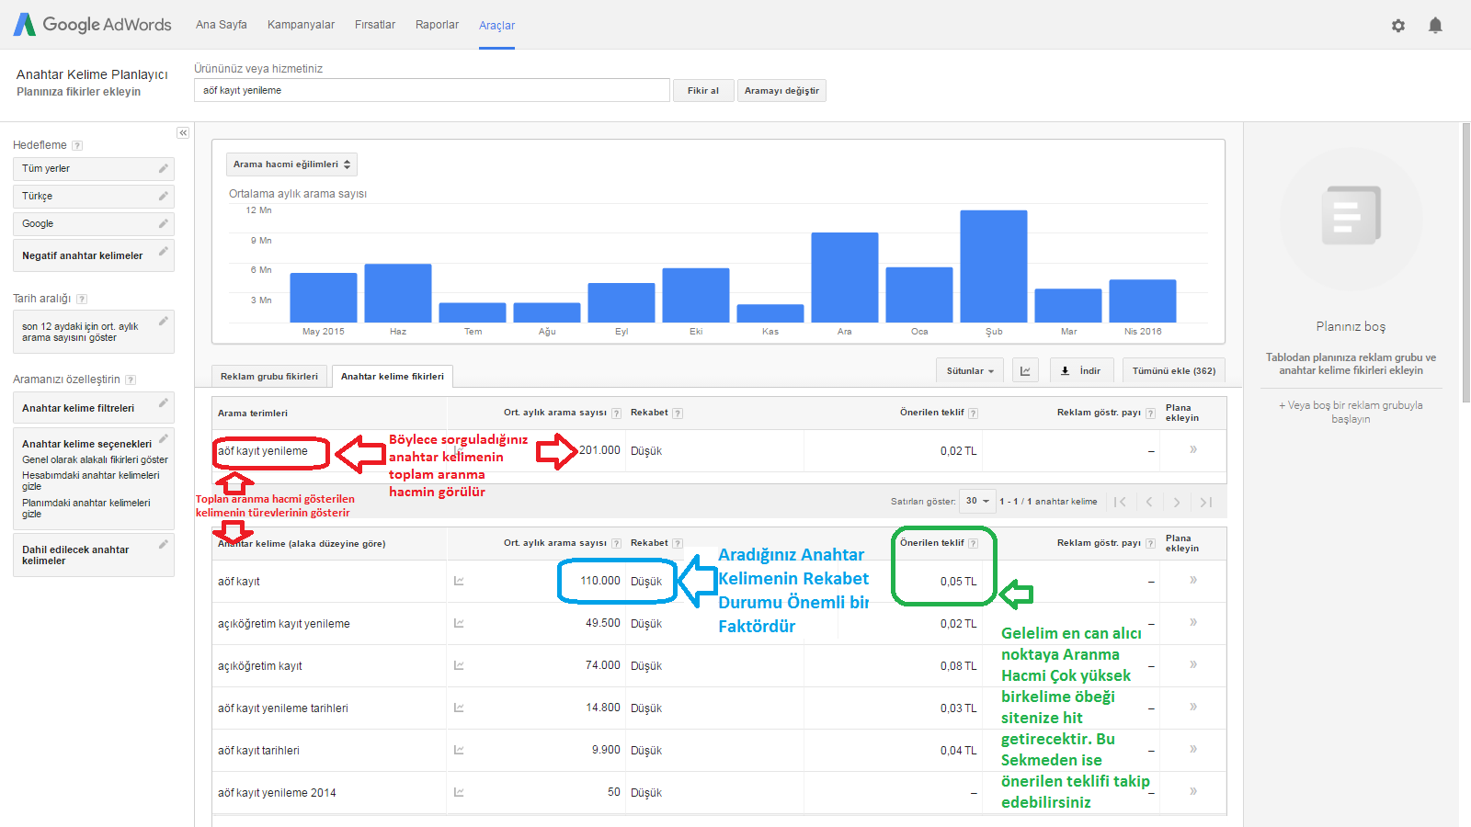Click the Google AdWords logo
The height and width of the screenshot is (827, 1471).
pos(93,25)
